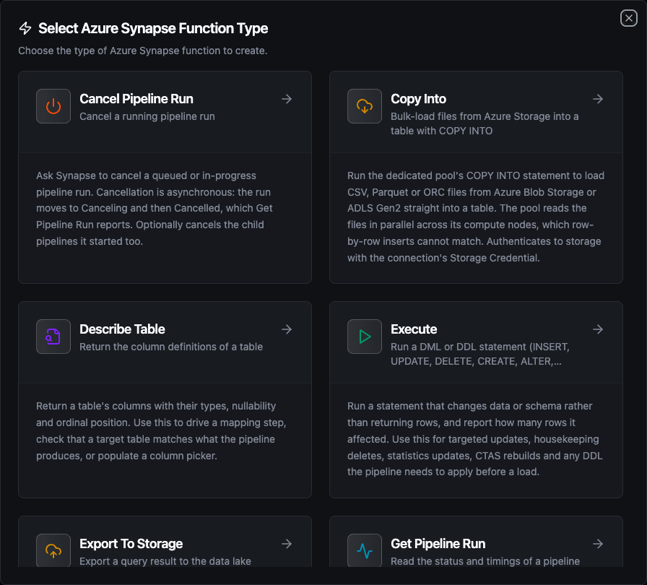647x585 pixels.
Task: Pick the Describe Table function title
Action: point(122,329)
